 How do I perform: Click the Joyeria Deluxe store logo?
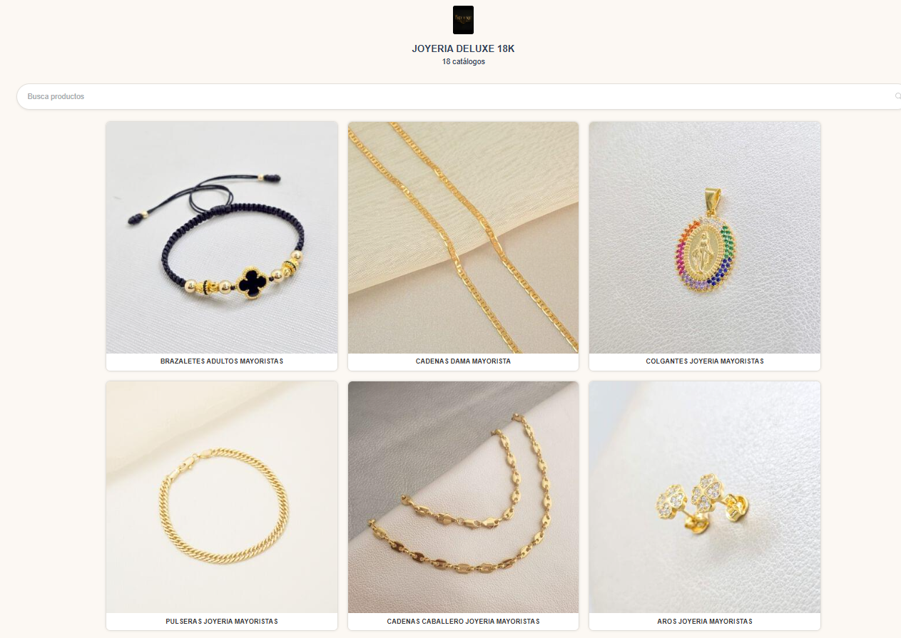coord(463,20)
